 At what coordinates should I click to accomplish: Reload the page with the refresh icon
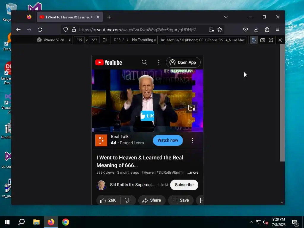40,29
